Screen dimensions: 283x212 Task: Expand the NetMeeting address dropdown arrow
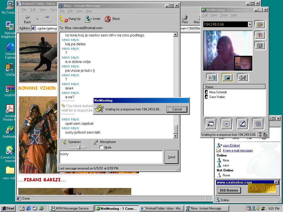pyautogui.click(x=250, y=24)
